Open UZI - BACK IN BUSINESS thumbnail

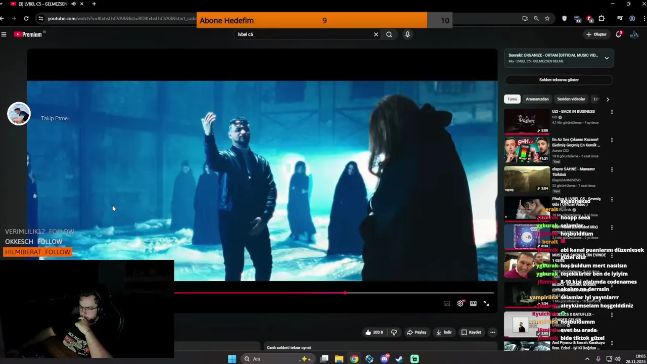tap(527, 121)
